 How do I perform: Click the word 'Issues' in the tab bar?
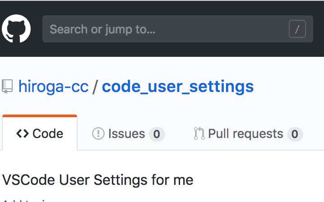(x=126, y=133)
